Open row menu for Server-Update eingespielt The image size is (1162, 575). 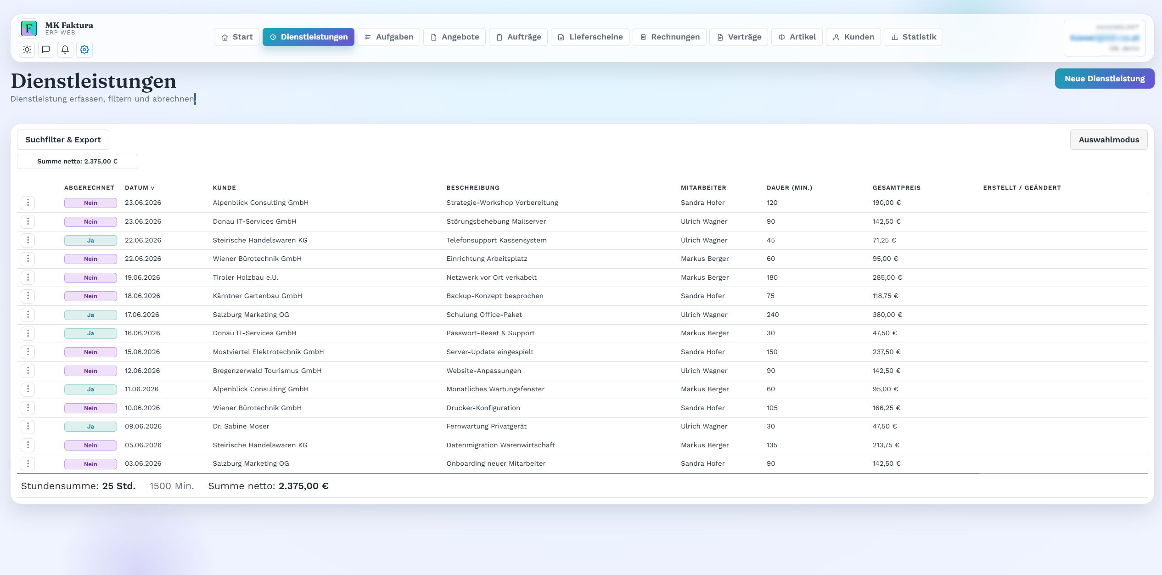tap(28, 352)
